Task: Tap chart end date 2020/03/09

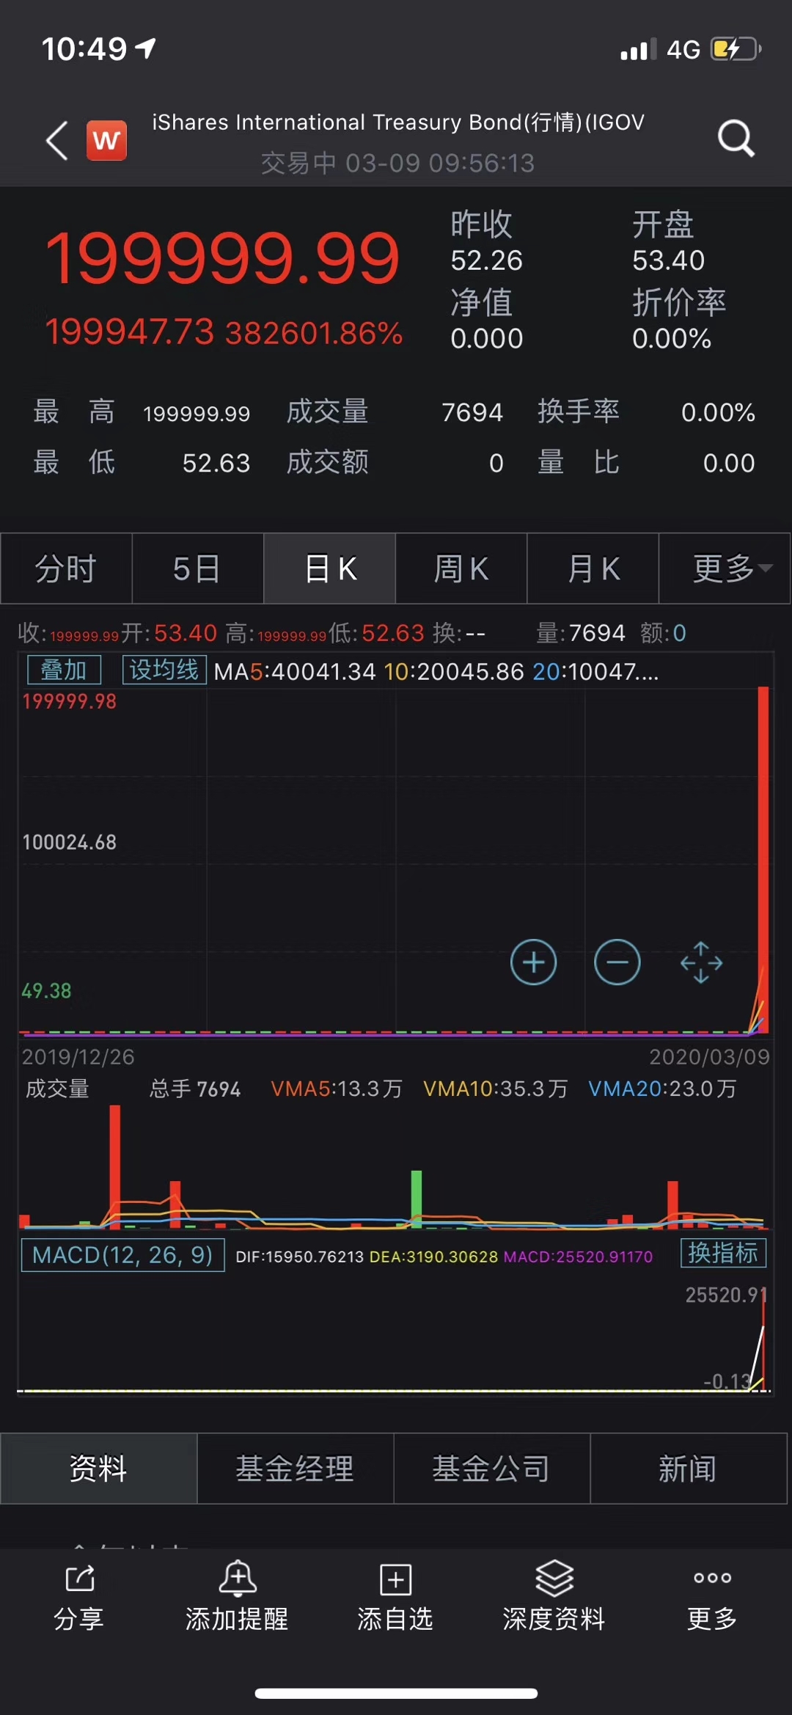Action: tap(709, 1057)
